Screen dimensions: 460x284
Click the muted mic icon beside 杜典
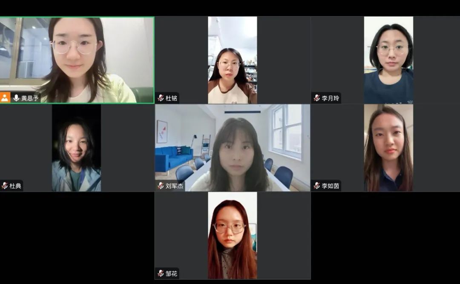pos(4,186)
